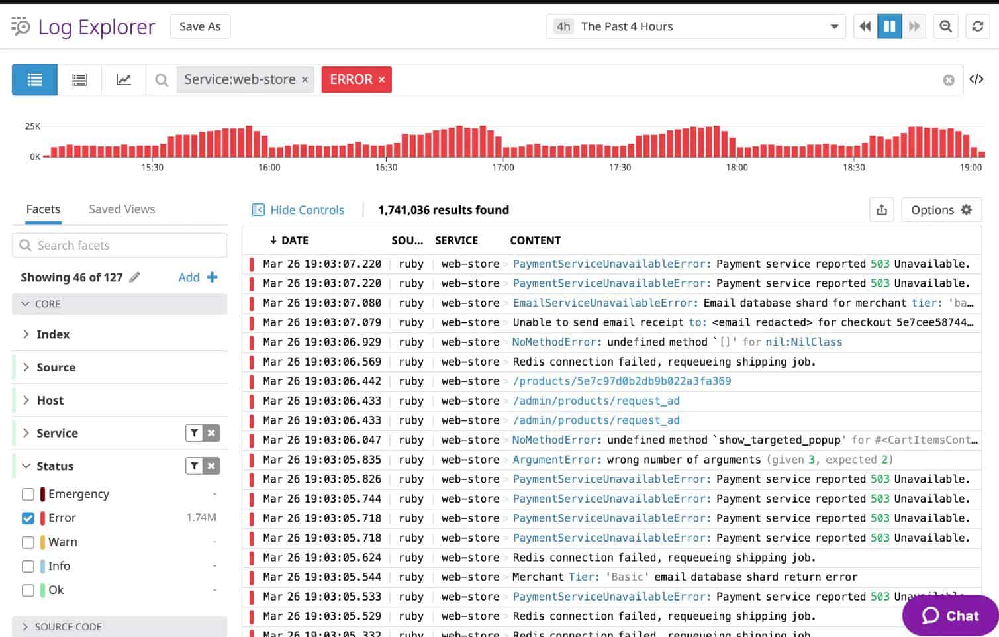This screenshot has height=637, width=999.
Task: Rewind the time range backward
Action: (x=865, y=26)
